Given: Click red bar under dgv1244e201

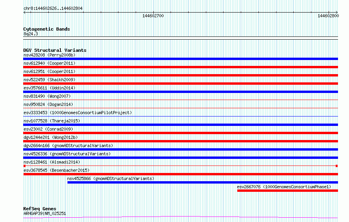Looking at the screenshot, I should pyautogui.click(x=180, y=141).
